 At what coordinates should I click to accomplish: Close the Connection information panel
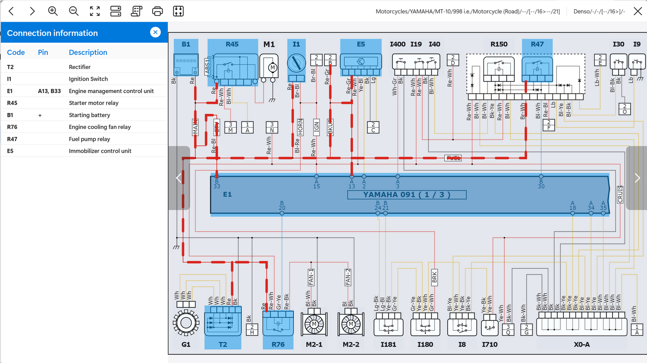(x=155, y=32)
